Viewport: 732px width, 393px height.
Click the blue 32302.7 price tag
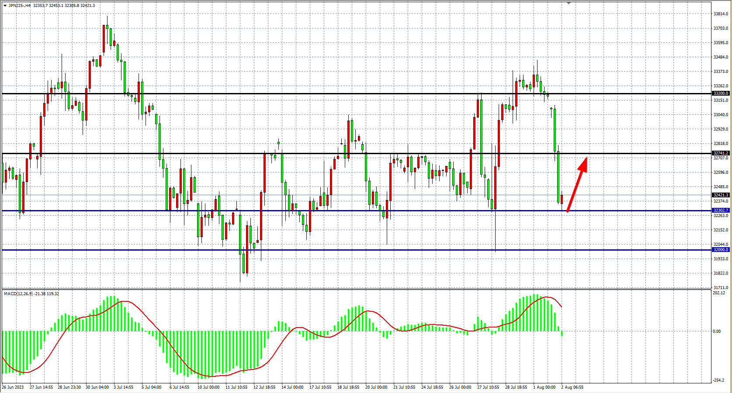(721, 210)
